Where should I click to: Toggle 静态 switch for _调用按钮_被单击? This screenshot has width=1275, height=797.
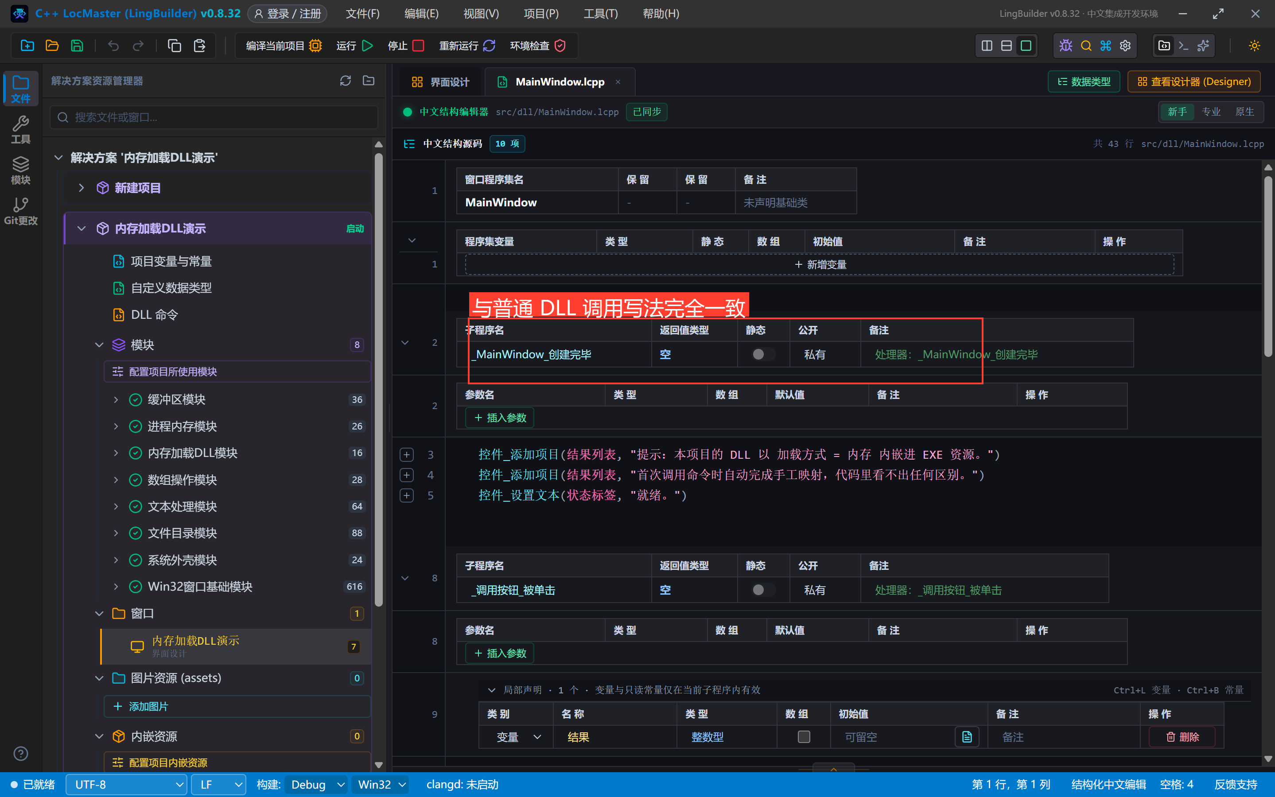[763, 590]
